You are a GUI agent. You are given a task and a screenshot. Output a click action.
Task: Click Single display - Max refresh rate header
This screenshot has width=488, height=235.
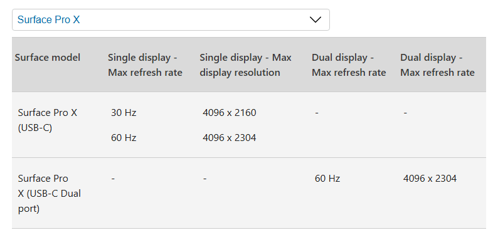point(145,65)
